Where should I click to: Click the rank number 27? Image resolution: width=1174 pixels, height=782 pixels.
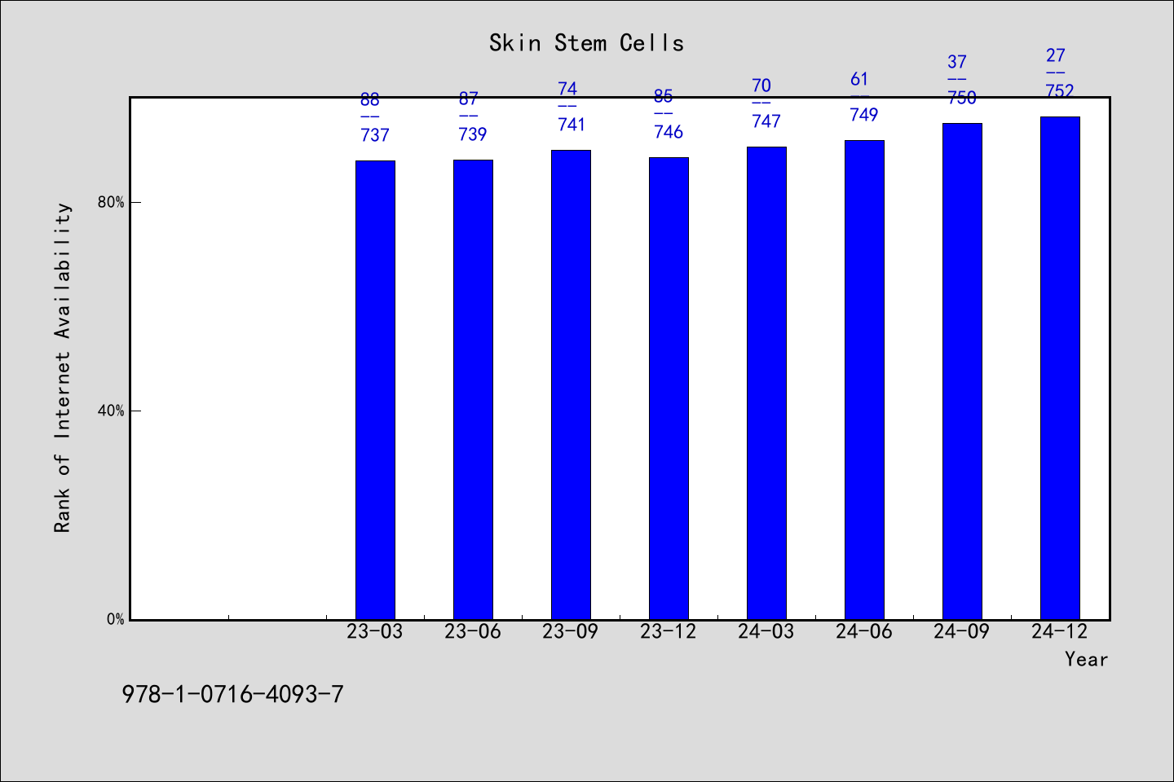(1055, 55)
